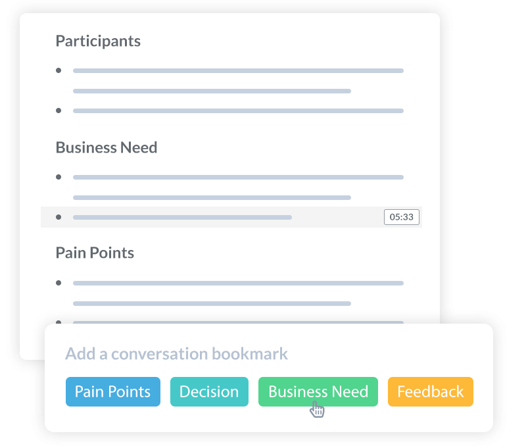Click the second Participants bullet line

click(x=238, y=111)
